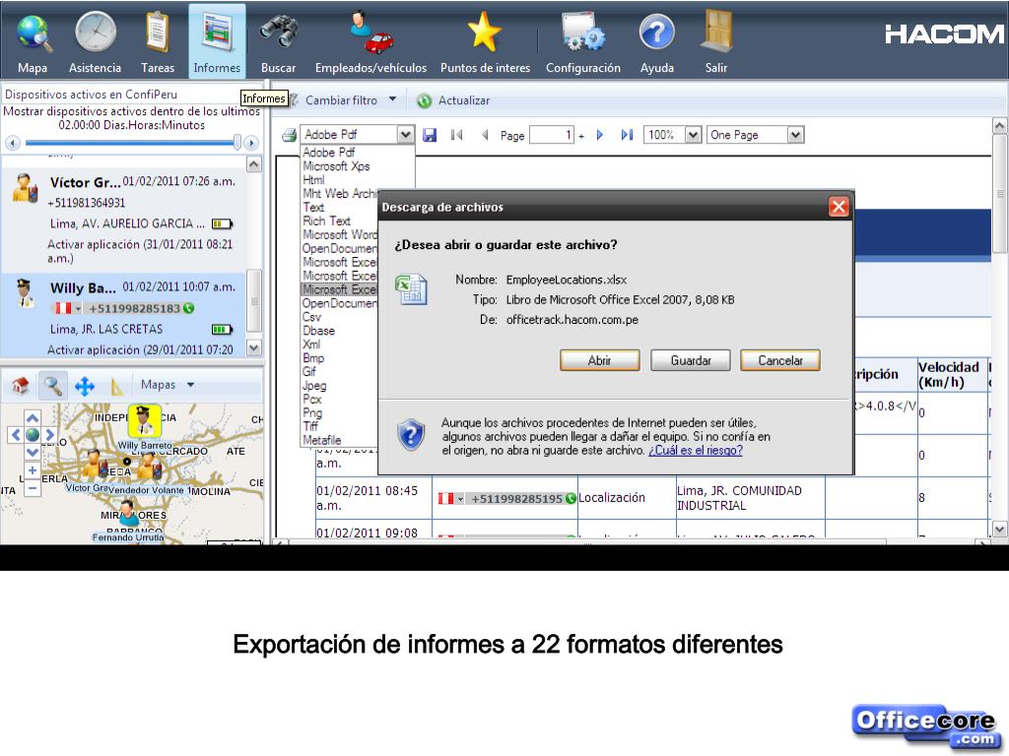Click the time range slider handle
Screen dimensions: 1009x756
coord(237,142)
